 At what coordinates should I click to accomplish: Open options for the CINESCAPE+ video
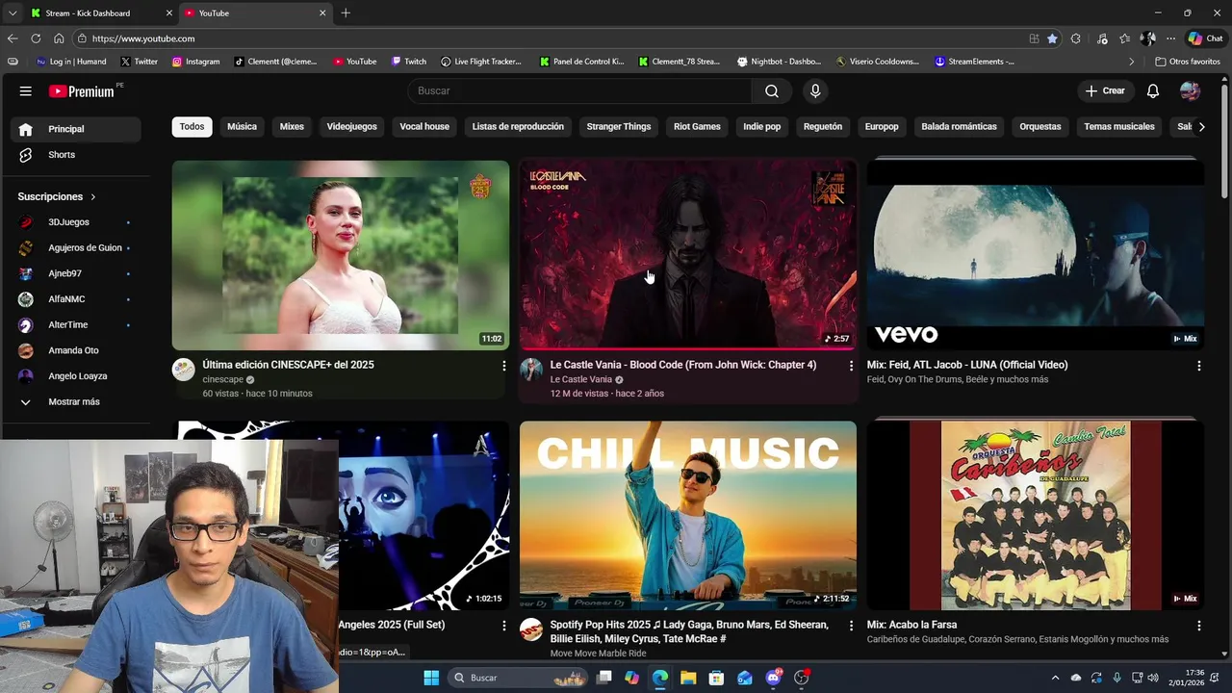(x=503, y=366)
